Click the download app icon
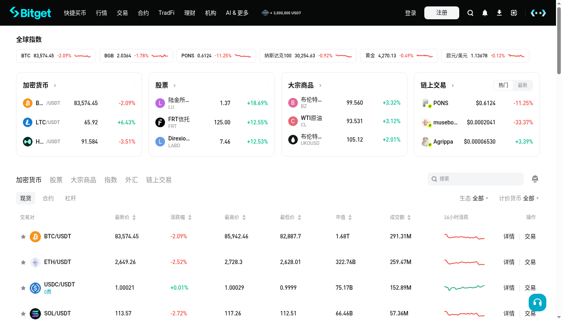The image size is (562, 321). tap(499, 13)
